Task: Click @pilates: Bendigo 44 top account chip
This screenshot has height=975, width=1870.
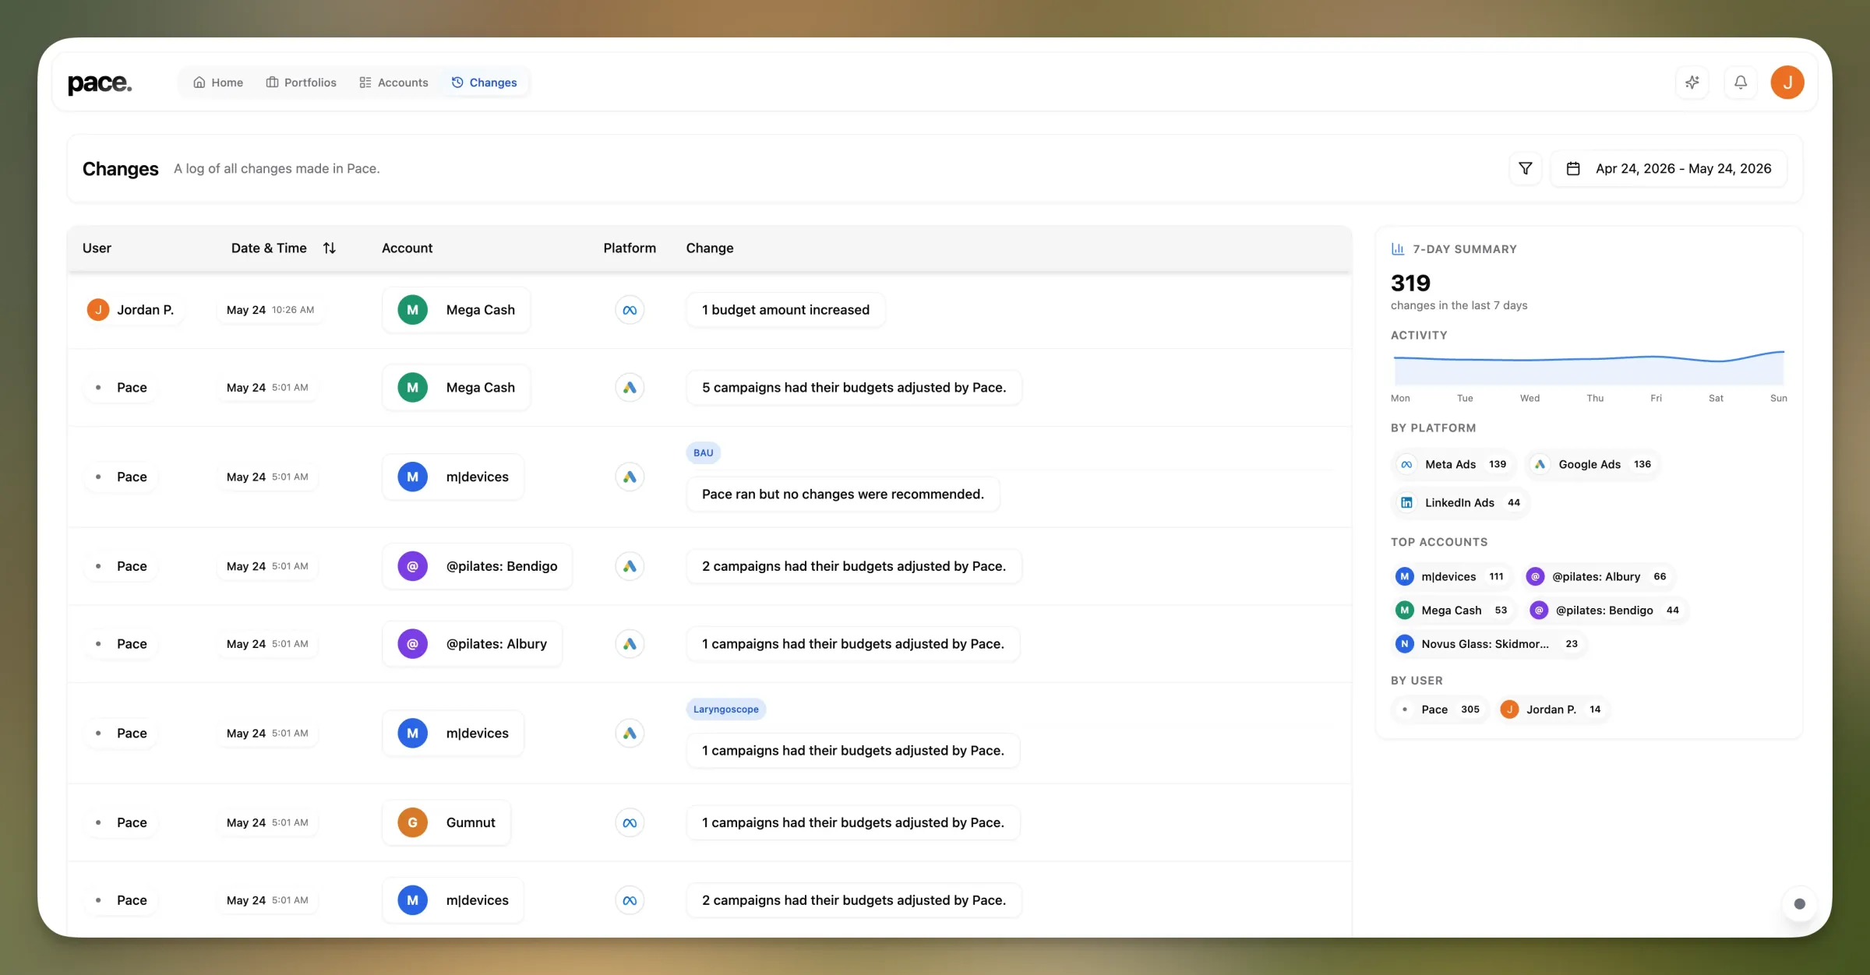Action: (x=1607, y=611)
